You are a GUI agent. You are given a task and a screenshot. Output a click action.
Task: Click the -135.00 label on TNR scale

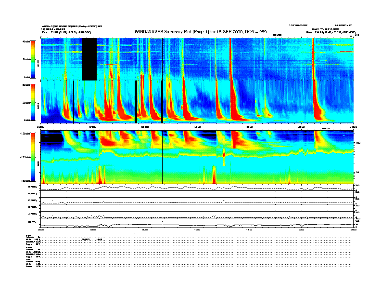pyautogui.click(x=25, y=157)
